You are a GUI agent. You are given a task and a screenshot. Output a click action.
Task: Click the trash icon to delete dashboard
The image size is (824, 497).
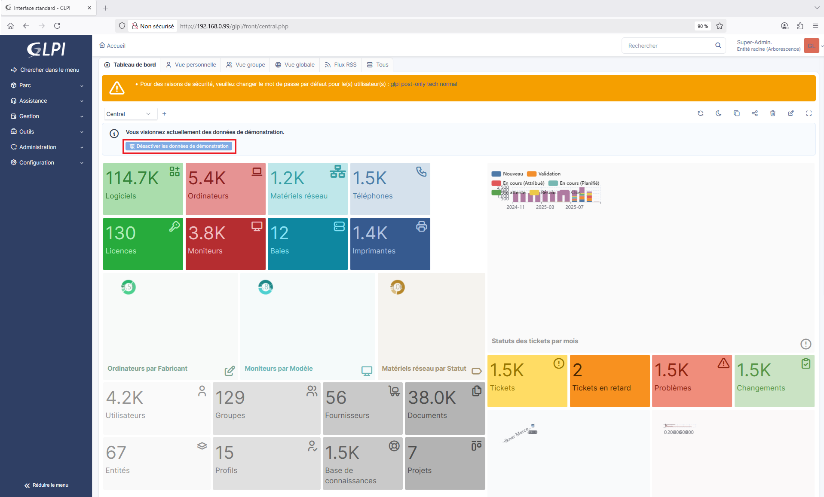click(x=772, y=113)
